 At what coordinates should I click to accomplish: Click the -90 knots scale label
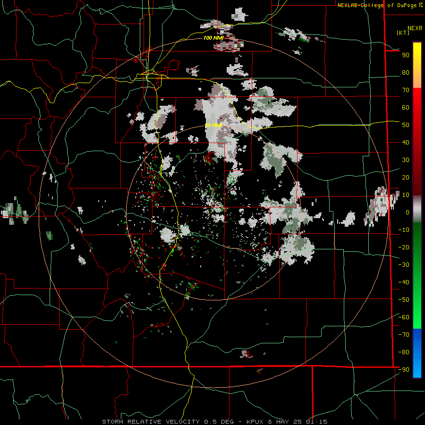click(x=404, y=369)
